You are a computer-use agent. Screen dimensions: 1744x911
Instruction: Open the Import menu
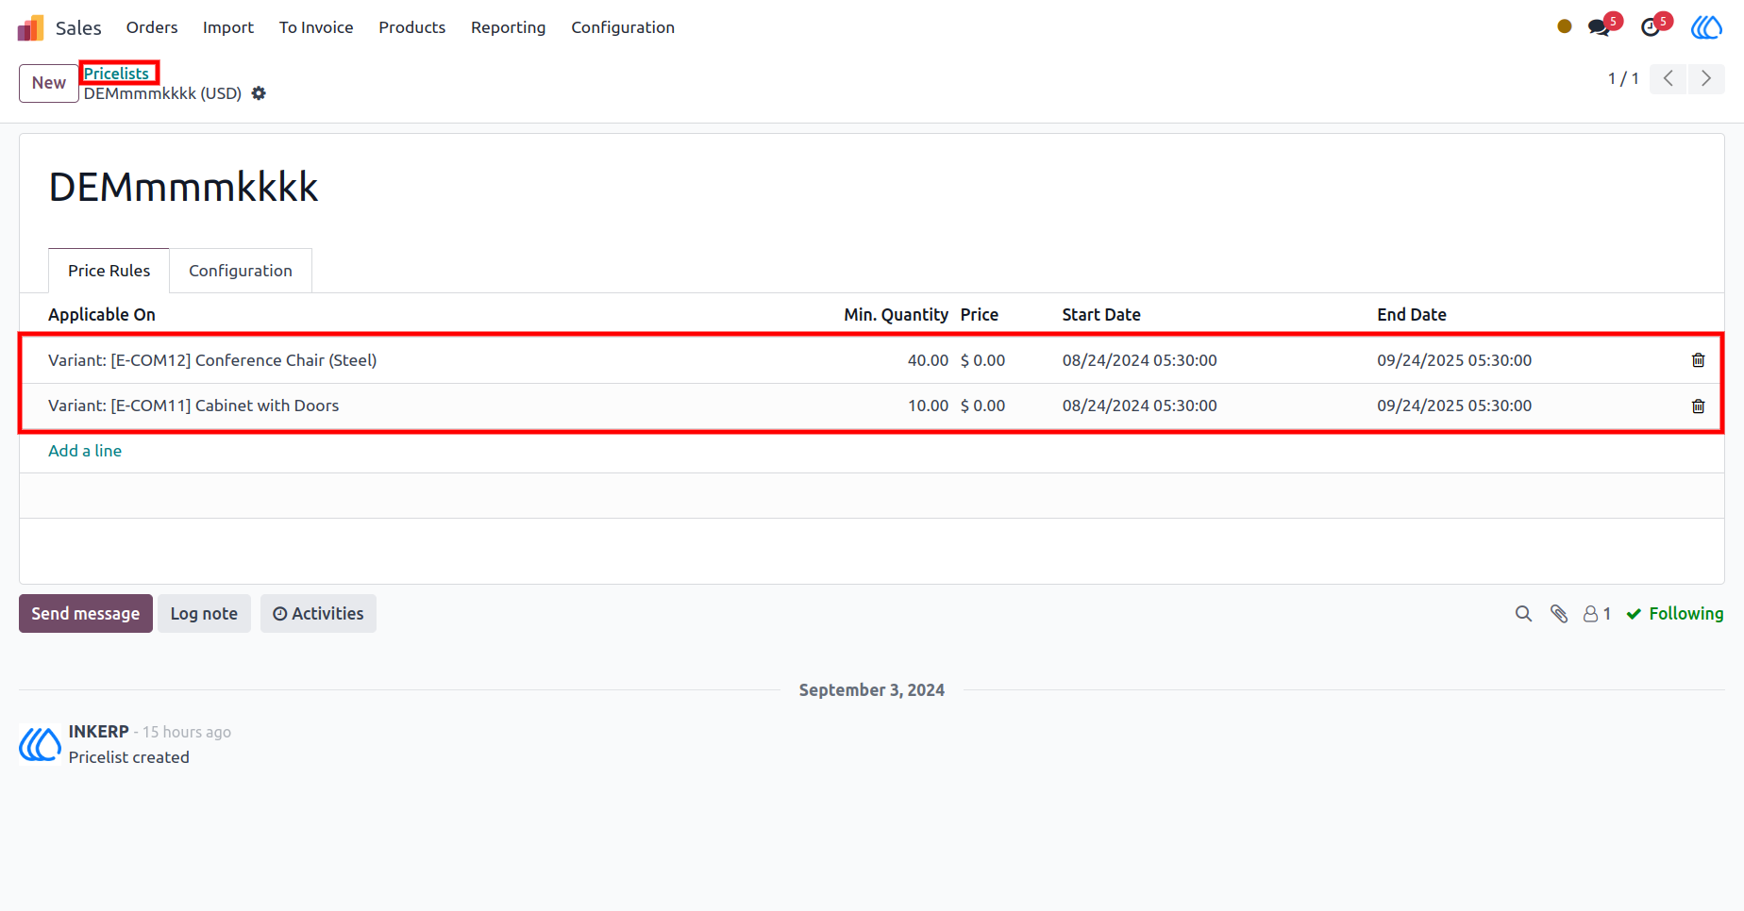pos(228,27)
